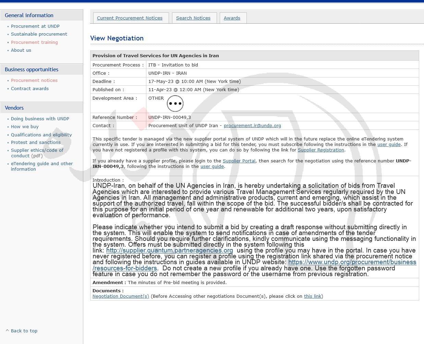Select Procurement notices under Business opportunities
The width and height of the screenshot is (424, 344).
[x=34, y=81]
